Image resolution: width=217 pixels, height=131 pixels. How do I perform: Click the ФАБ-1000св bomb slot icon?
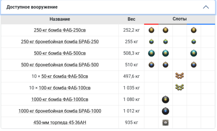coord(165,99)
